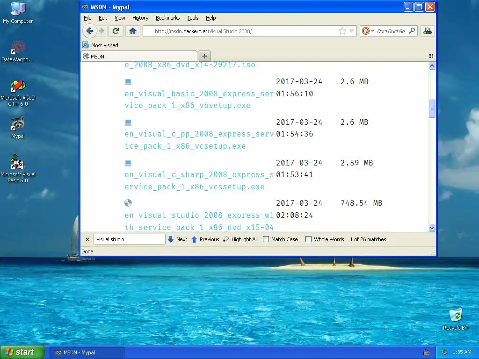Select the My Computer desktop icon
The image size is (479, 359).
[x=18, y=13]
